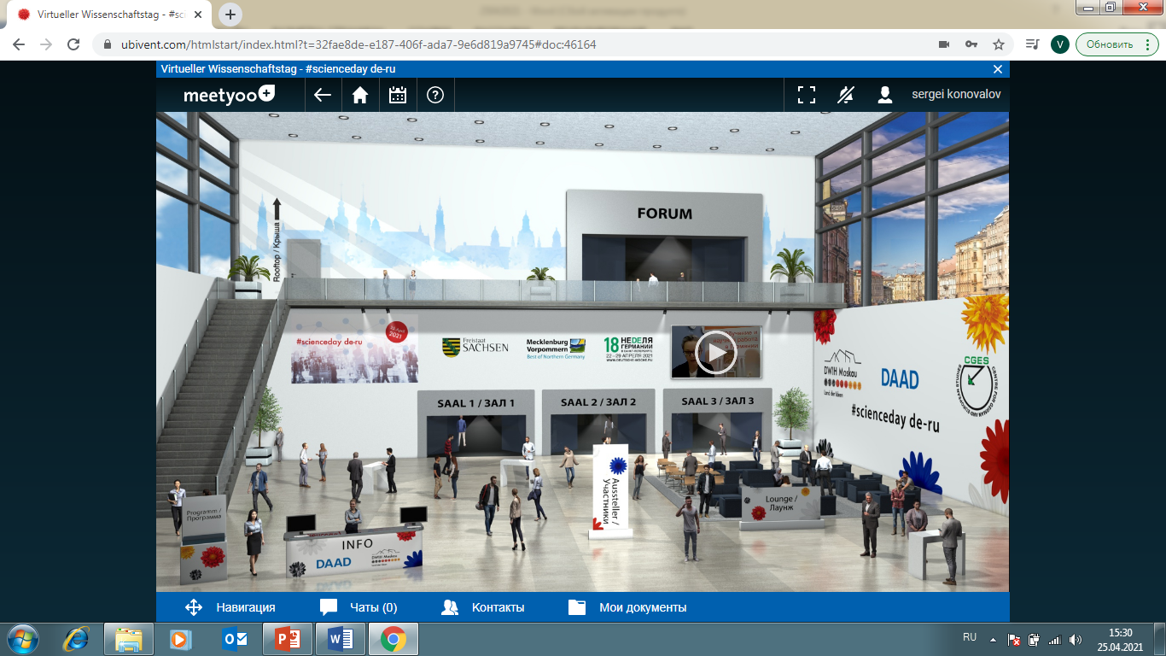Open Контакты list

click(x=483, y=607)
